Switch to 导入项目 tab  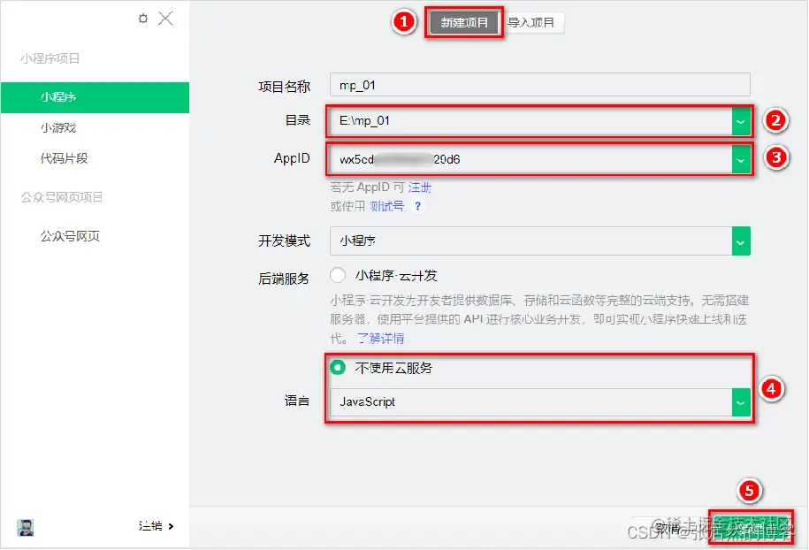(x=530, y=23)
